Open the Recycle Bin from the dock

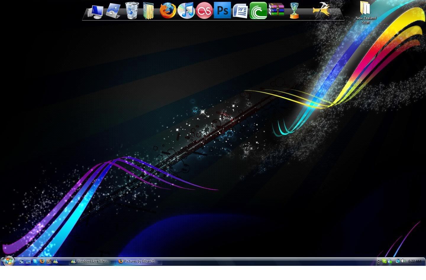132,11
